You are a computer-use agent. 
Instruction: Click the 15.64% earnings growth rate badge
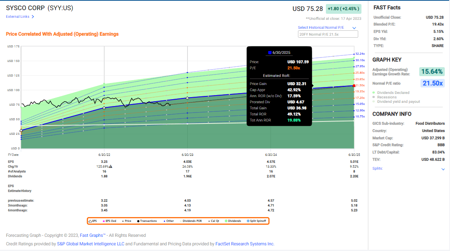pos(432,72)
